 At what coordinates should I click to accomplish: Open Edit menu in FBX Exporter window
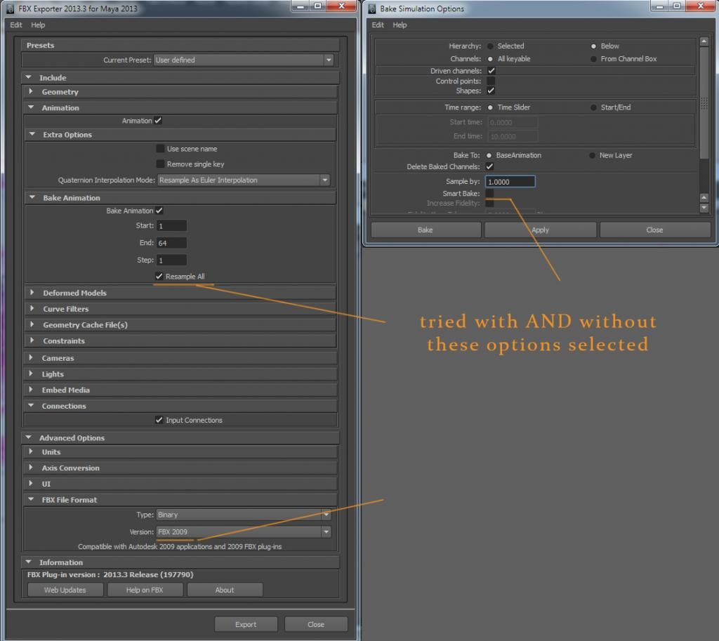(16, 25)
